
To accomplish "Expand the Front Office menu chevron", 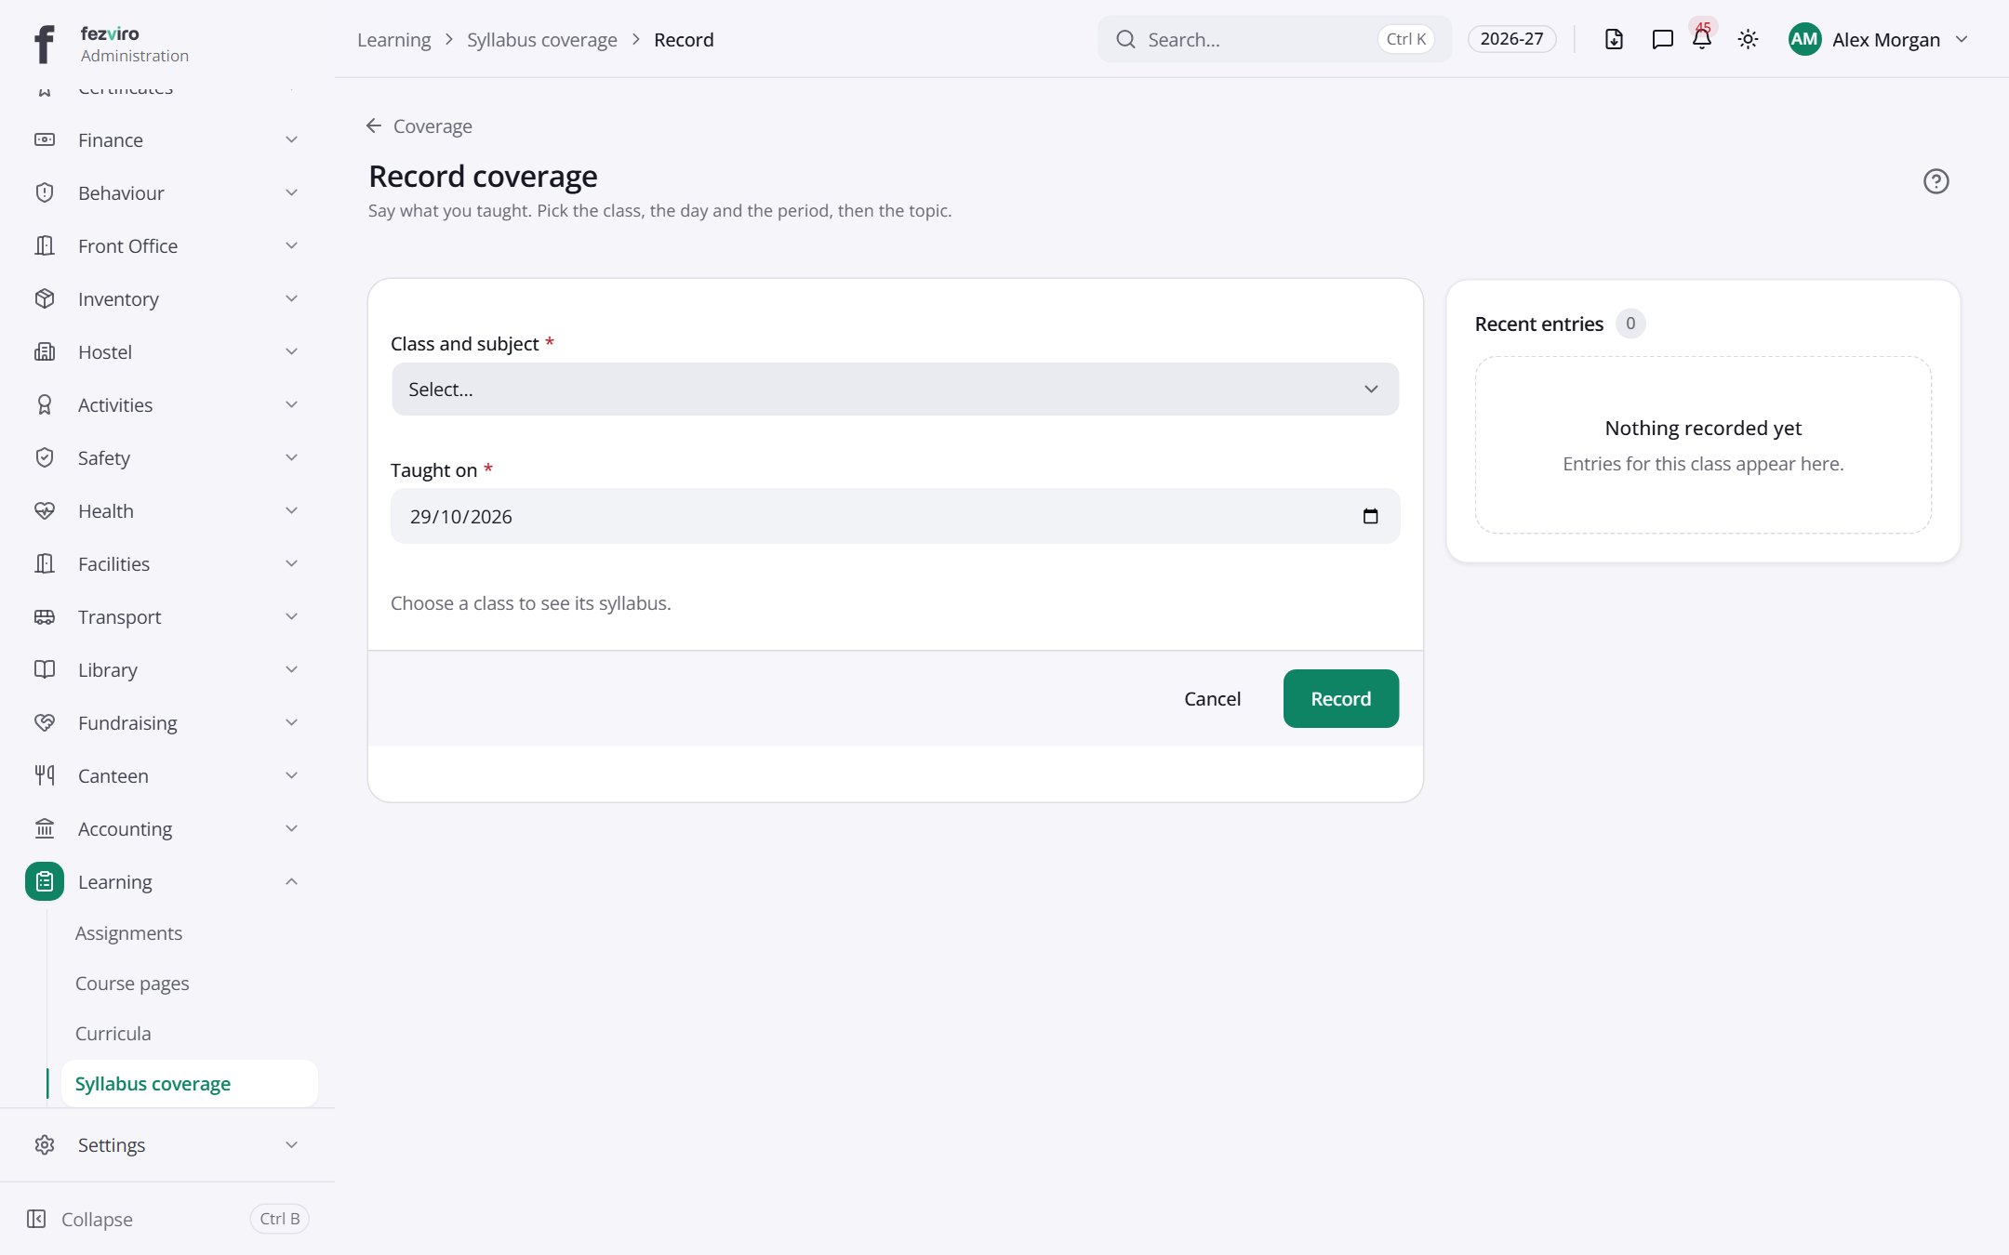I will tap(291, 245).
